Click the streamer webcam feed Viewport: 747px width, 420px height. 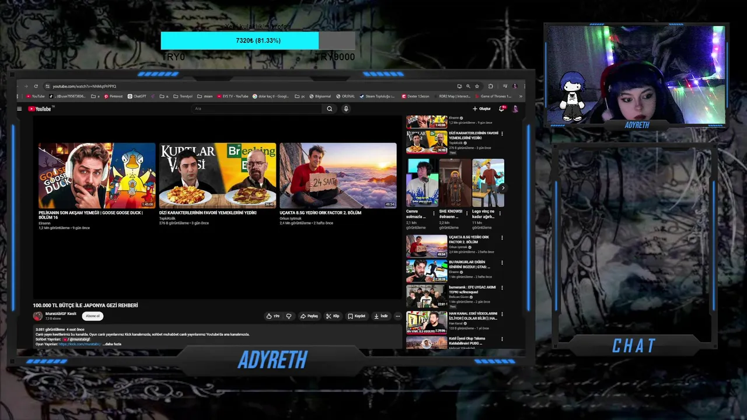pyautogui.click(x=635, y=75)
